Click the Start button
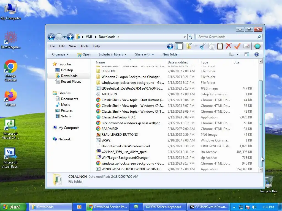Screen dimensions: 282x211 [x=13, y=207]
